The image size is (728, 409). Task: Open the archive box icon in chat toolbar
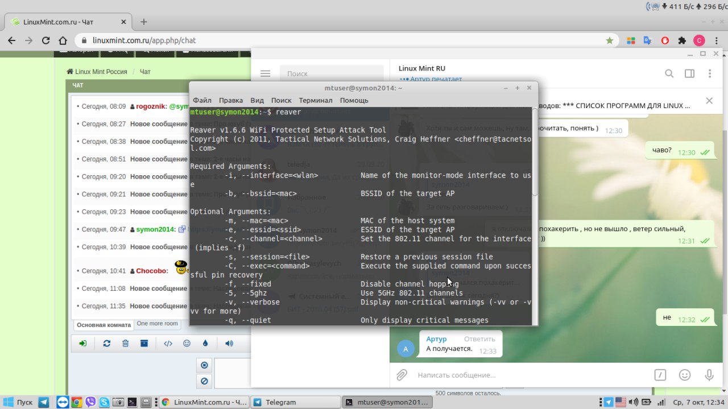click(x=144, y=344)
